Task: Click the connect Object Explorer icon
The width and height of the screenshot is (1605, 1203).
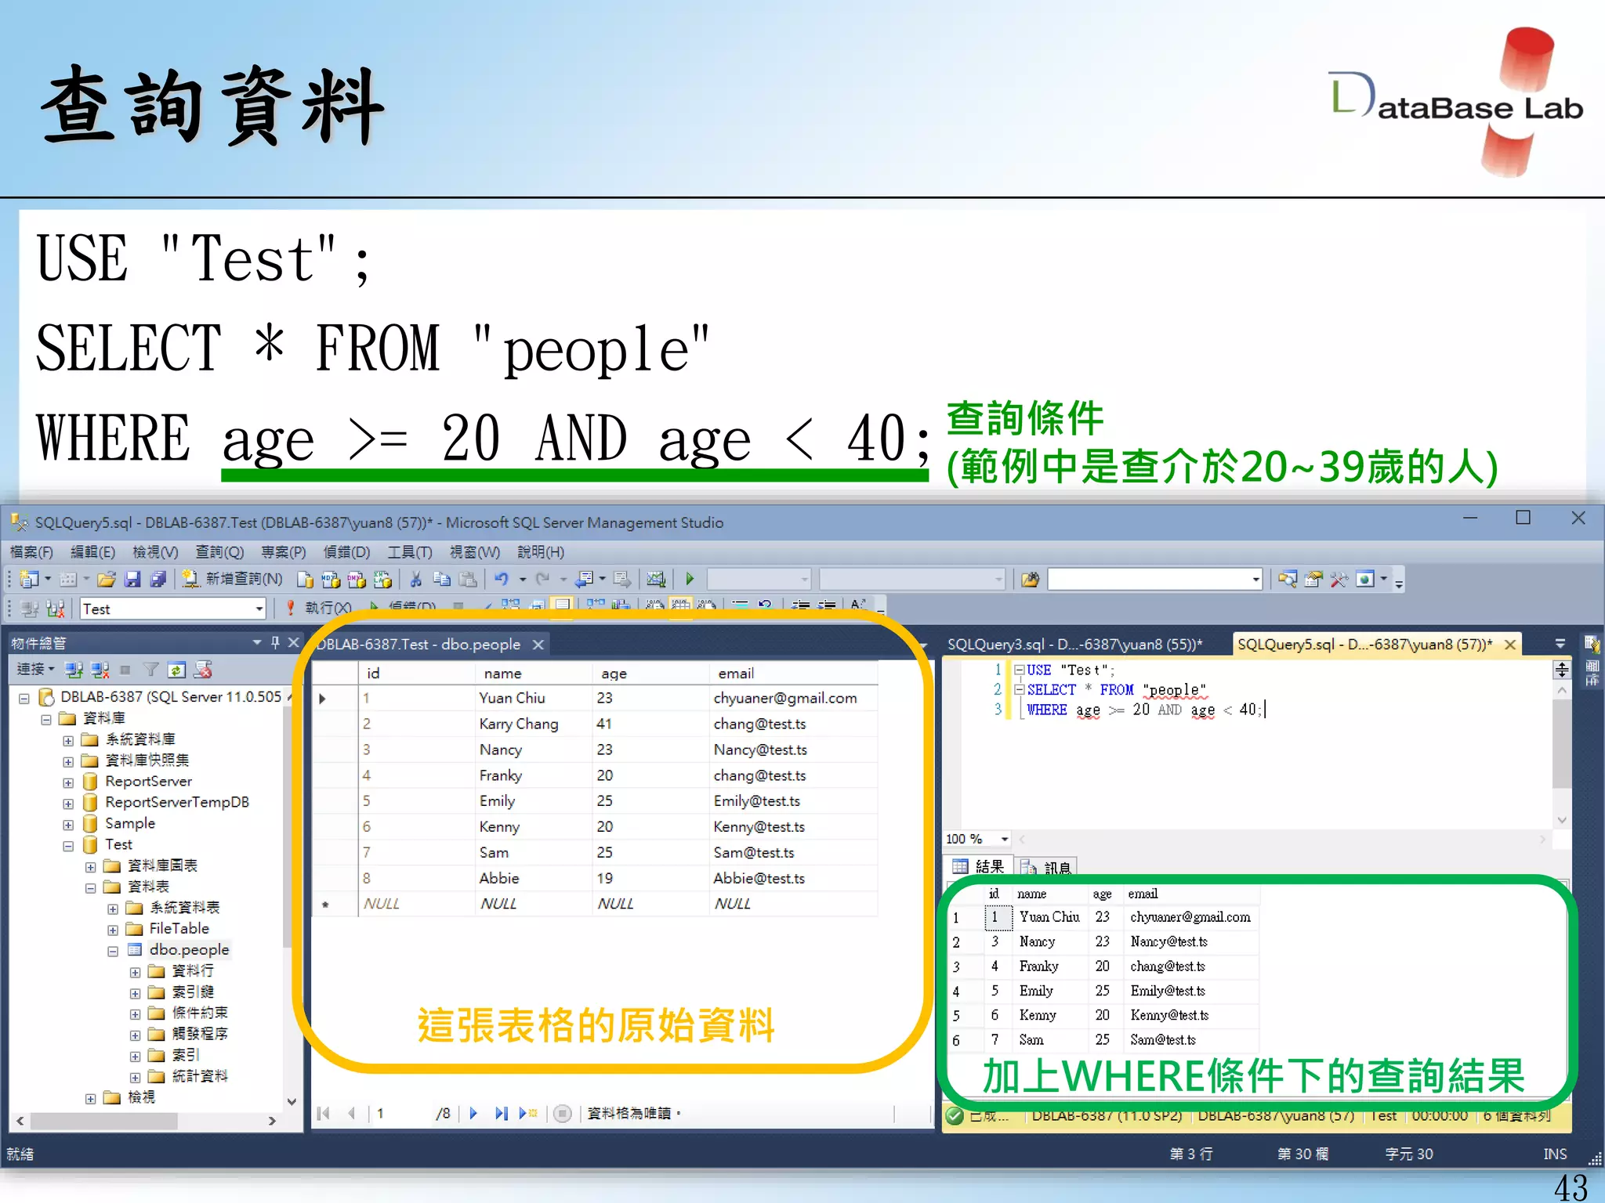Action: point(74,670)
